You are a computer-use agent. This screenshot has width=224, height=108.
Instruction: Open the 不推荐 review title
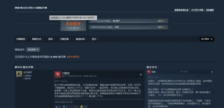[66, 73]
